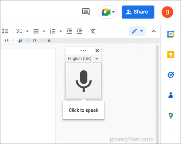Open Contacts in the side panel
The width and height of the screenshot is (181, 144).
coord(171,95)
